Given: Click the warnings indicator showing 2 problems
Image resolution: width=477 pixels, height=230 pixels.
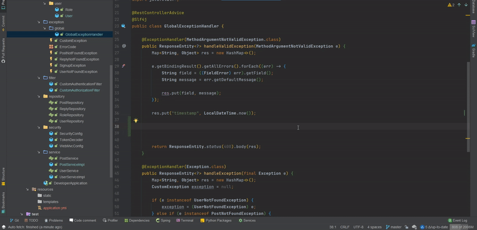Looking at the screenshot, I should 451,5.
